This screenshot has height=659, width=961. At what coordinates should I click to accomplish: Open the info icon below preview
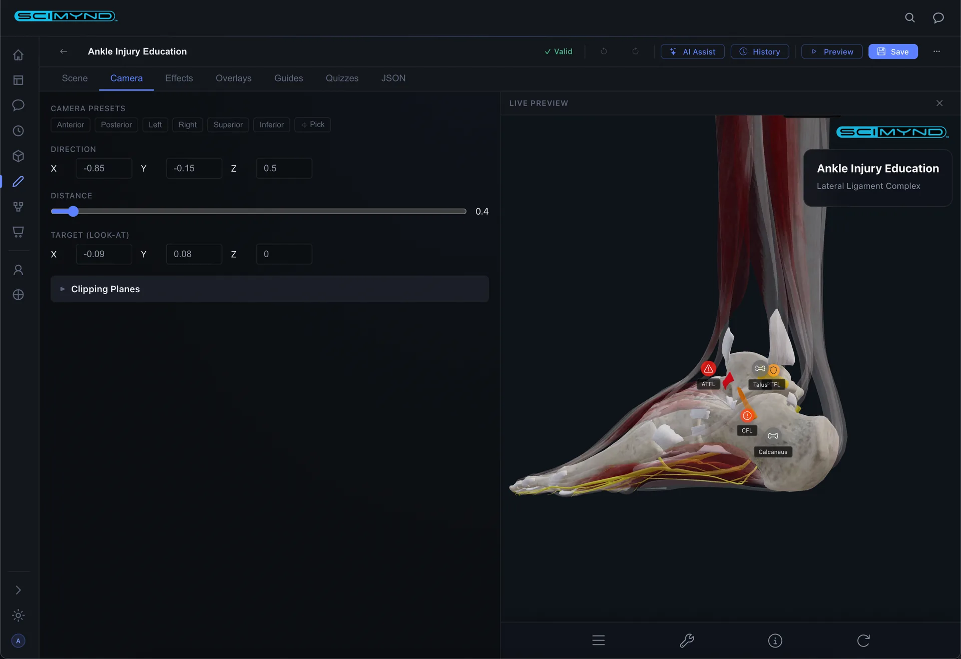pos(775,640)
